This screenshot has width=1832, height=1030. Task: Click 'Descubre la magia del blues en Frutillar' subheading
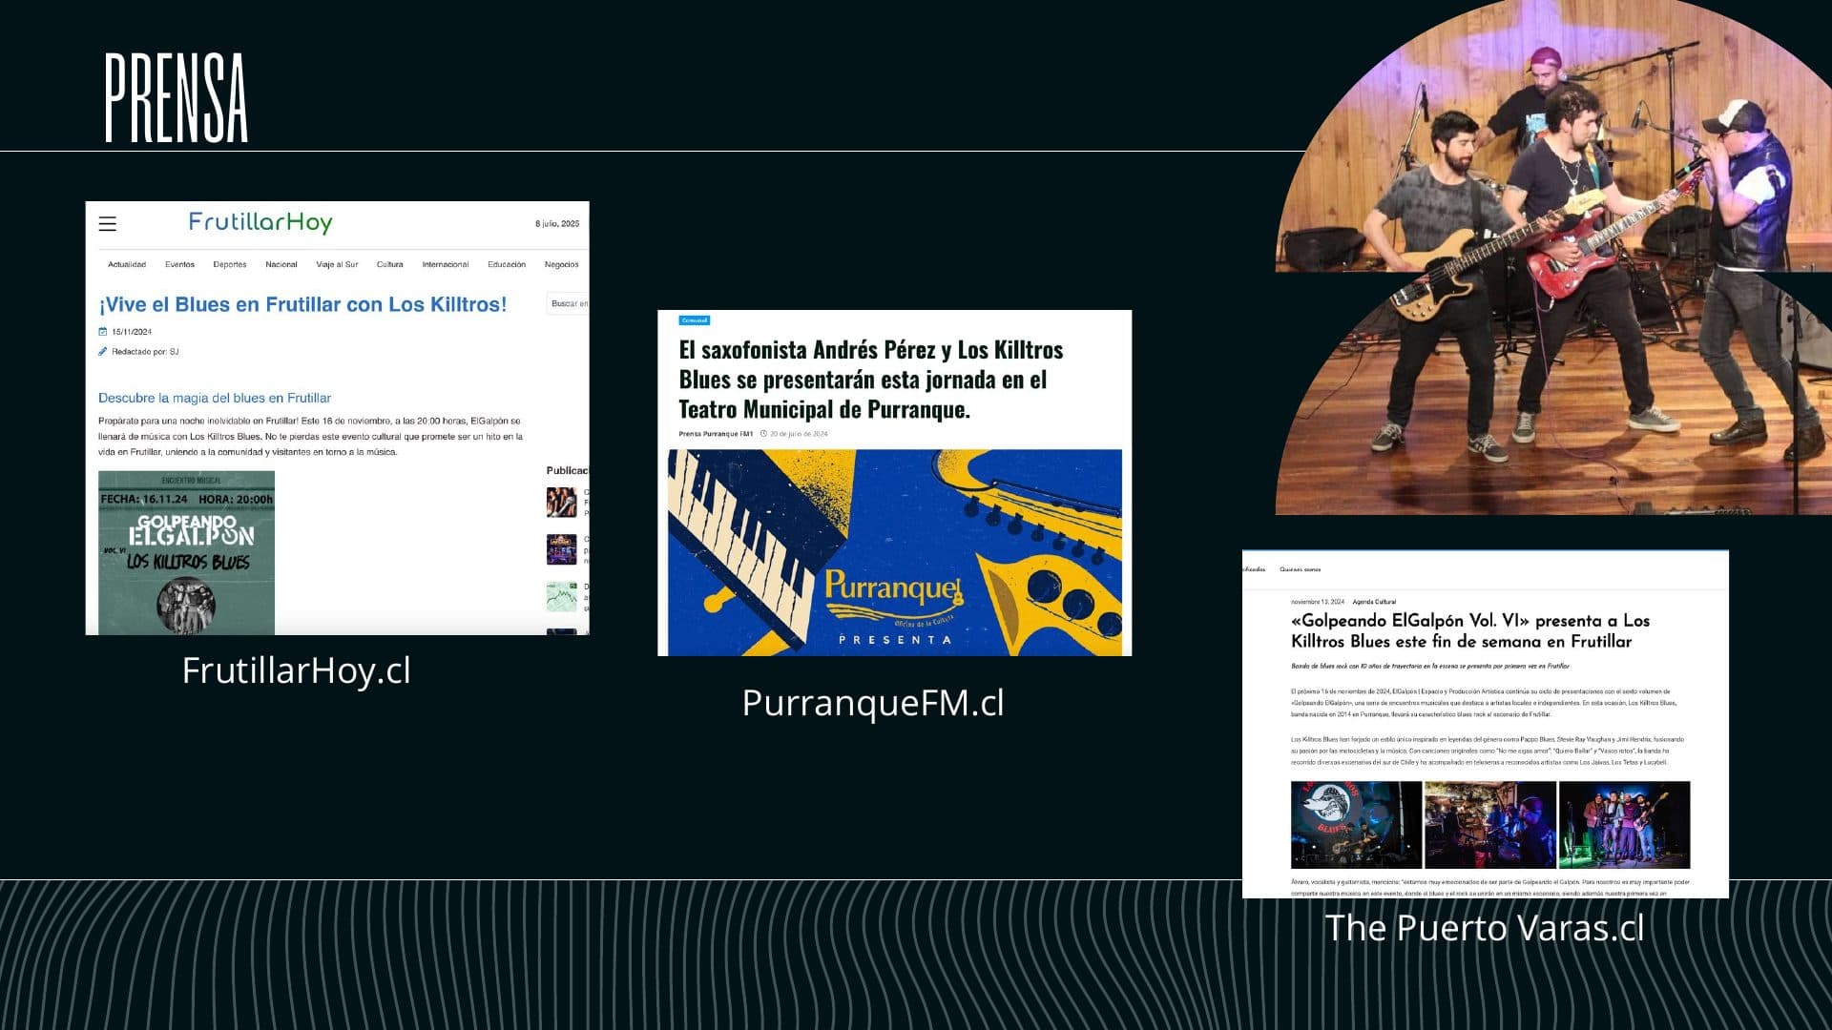[215, 399]
